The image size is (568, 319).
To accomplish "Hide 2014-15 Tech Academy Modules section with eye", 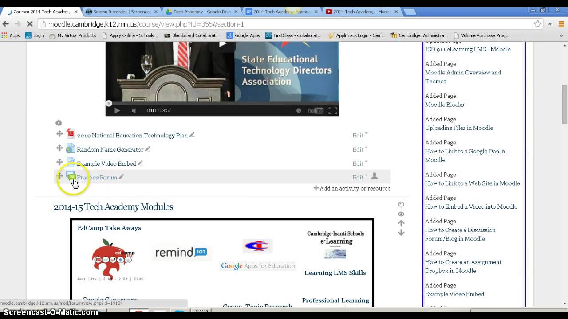I will coord(401,214).
